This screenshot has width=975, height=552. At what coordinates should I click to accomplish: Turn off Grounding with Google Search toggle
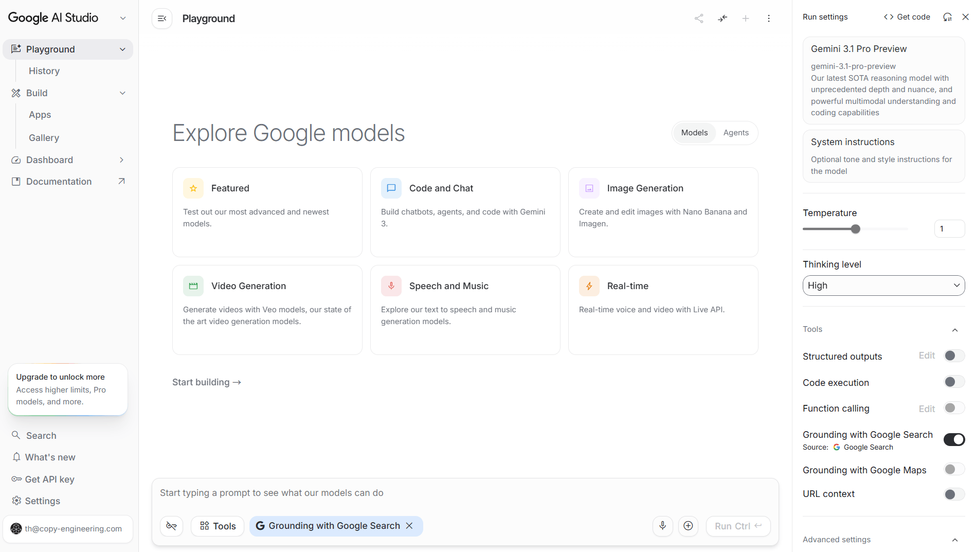(954, 439)
